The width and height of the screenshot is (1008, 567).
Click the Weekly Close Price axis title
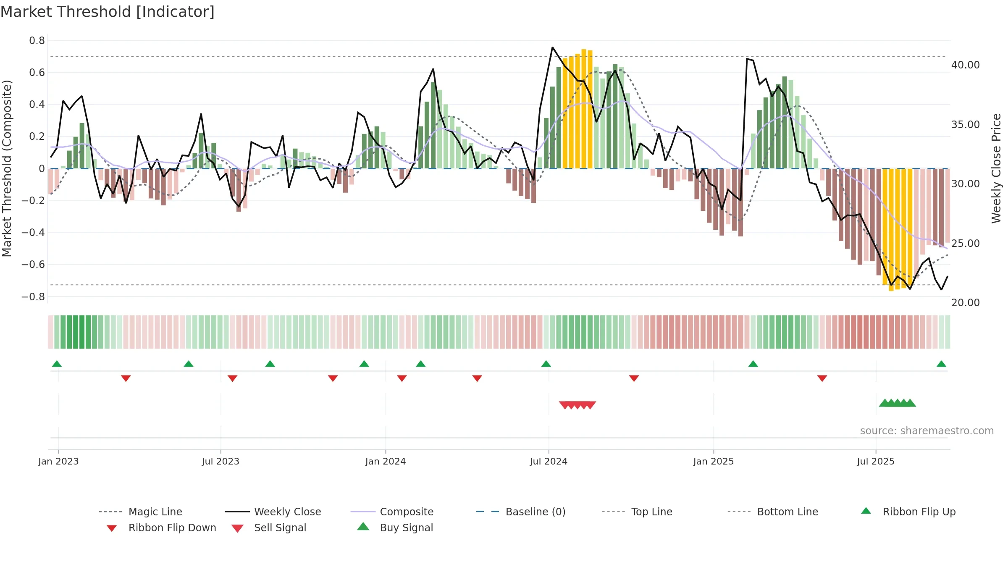[996, 168]
